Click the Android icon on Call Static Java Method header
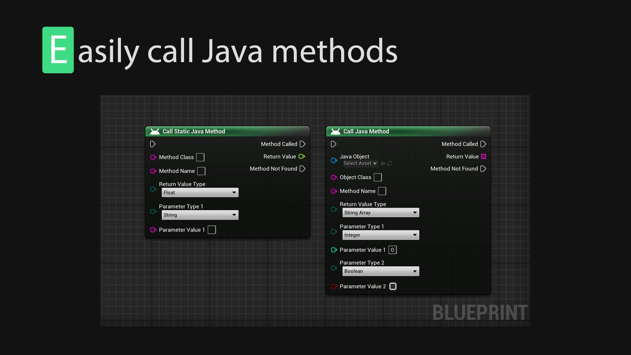The width and height of the screenshot is (631, 355). (x=155, y=131)
